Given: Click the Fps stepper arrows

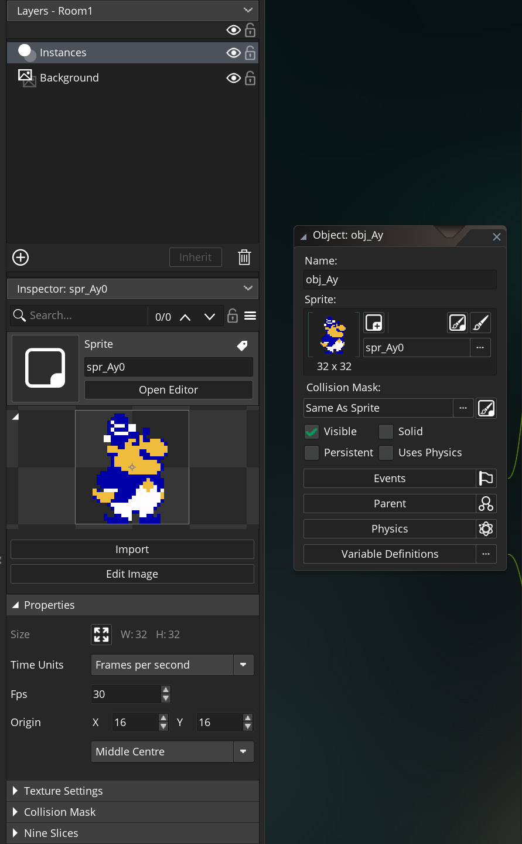Looking at the screenshot, I should [x=166, y=694].
